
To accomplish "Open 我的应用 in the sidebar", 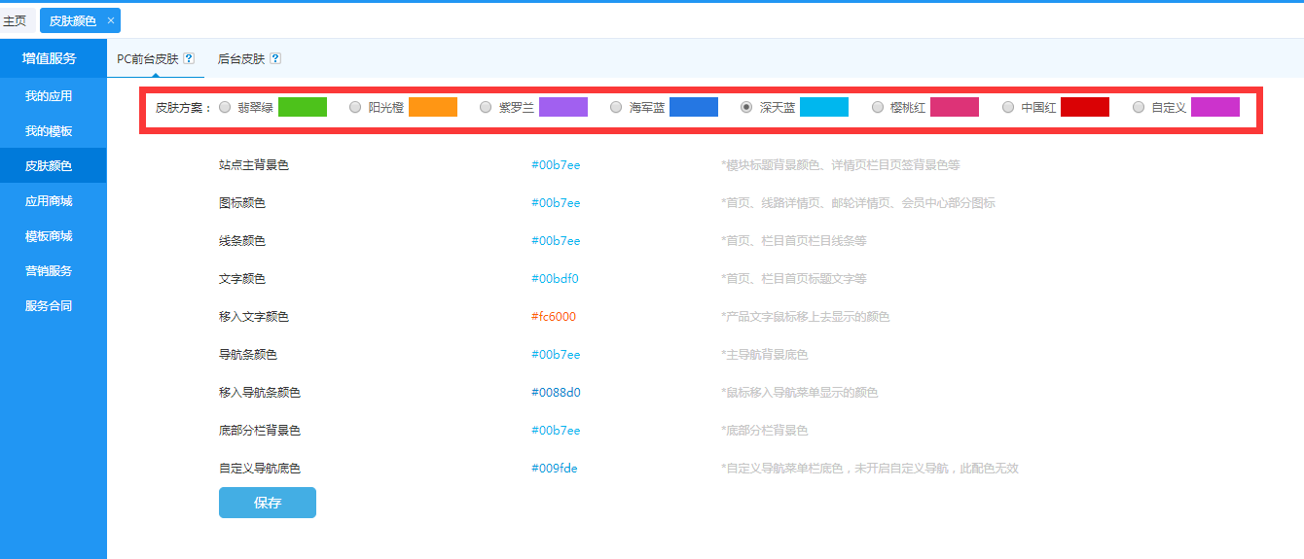I will 49,96.
